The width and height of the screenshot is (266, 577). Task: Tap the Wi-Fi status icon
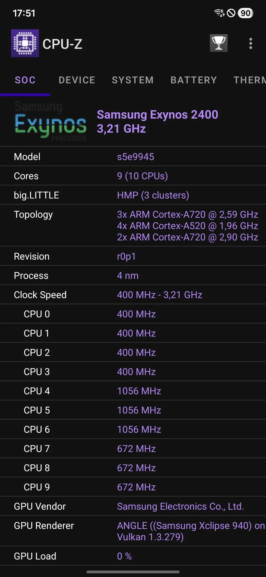click(219, 13)
